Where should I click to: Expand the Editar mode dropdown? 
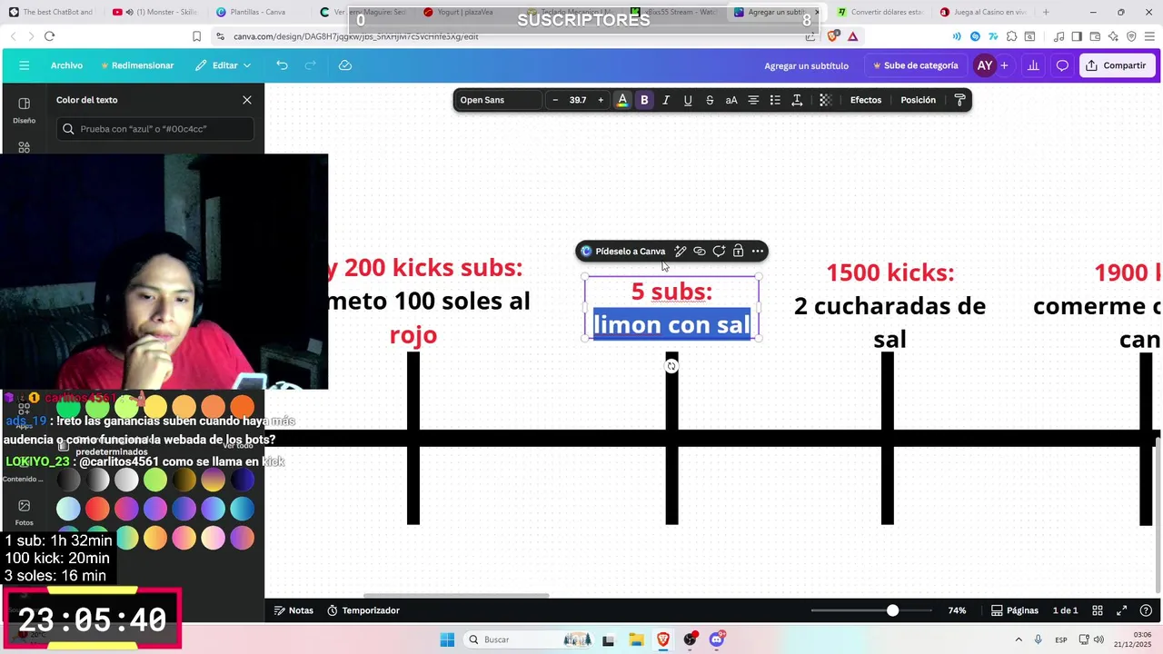[x=224, y=65]
